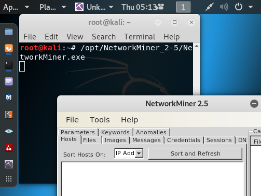Click the terminal scrollbar up arrow

[x=197, y=46]
